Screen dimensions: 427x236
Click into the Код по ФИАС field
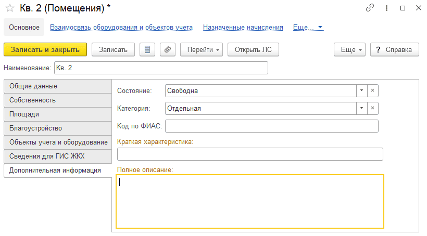pos(272,126)
